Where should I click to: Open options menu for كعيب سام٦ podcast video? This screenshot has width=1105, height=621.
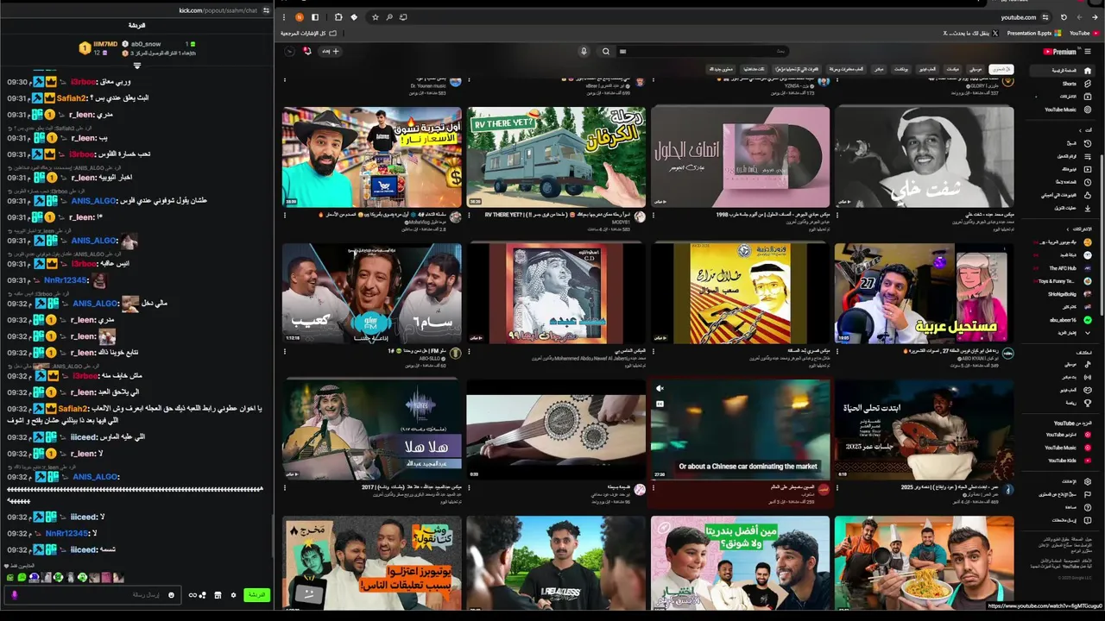pos(285,351)
